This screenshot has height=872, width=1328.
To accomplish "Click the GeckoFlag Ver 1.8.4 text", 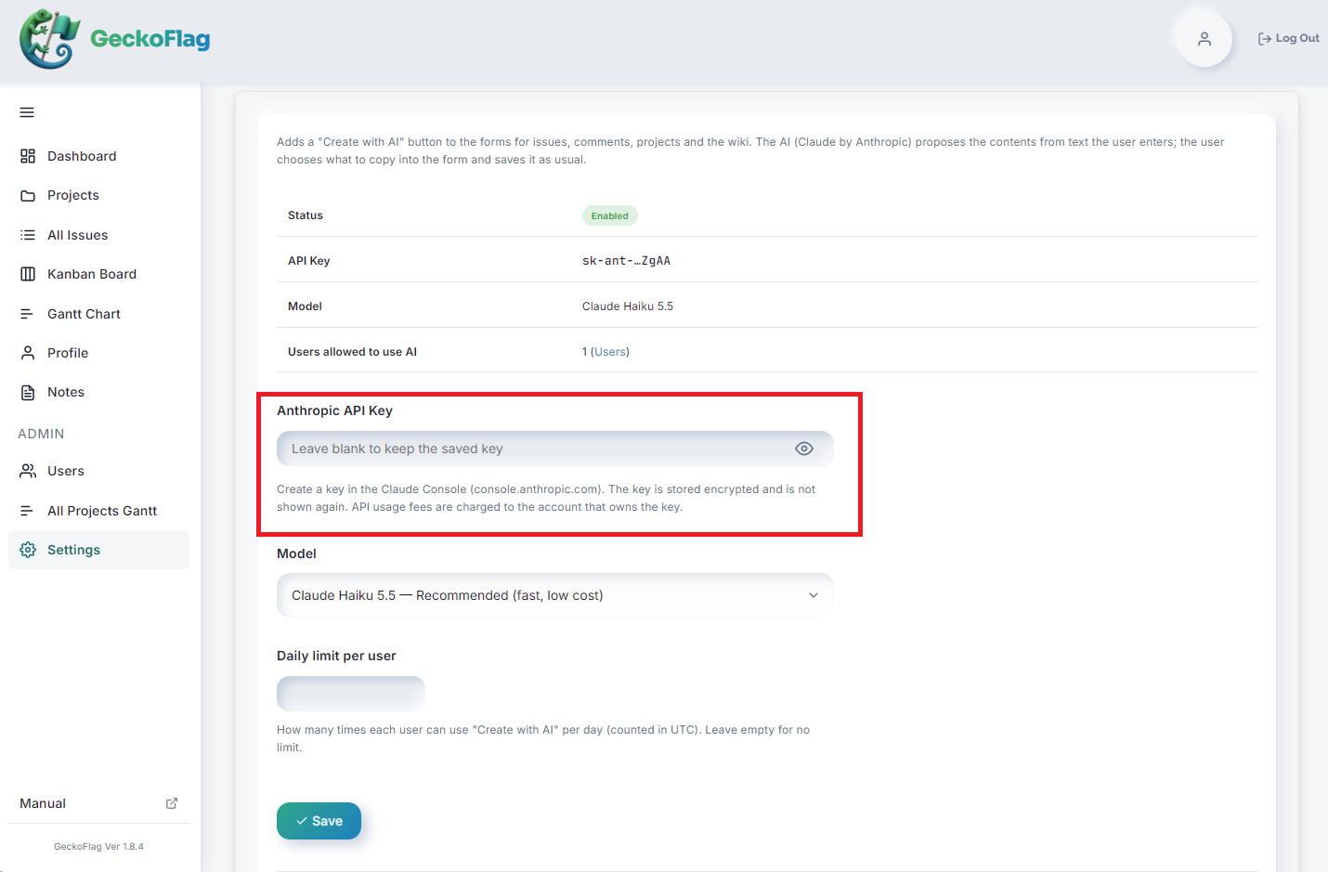I will pyautogui.click(x=98, y=847).
